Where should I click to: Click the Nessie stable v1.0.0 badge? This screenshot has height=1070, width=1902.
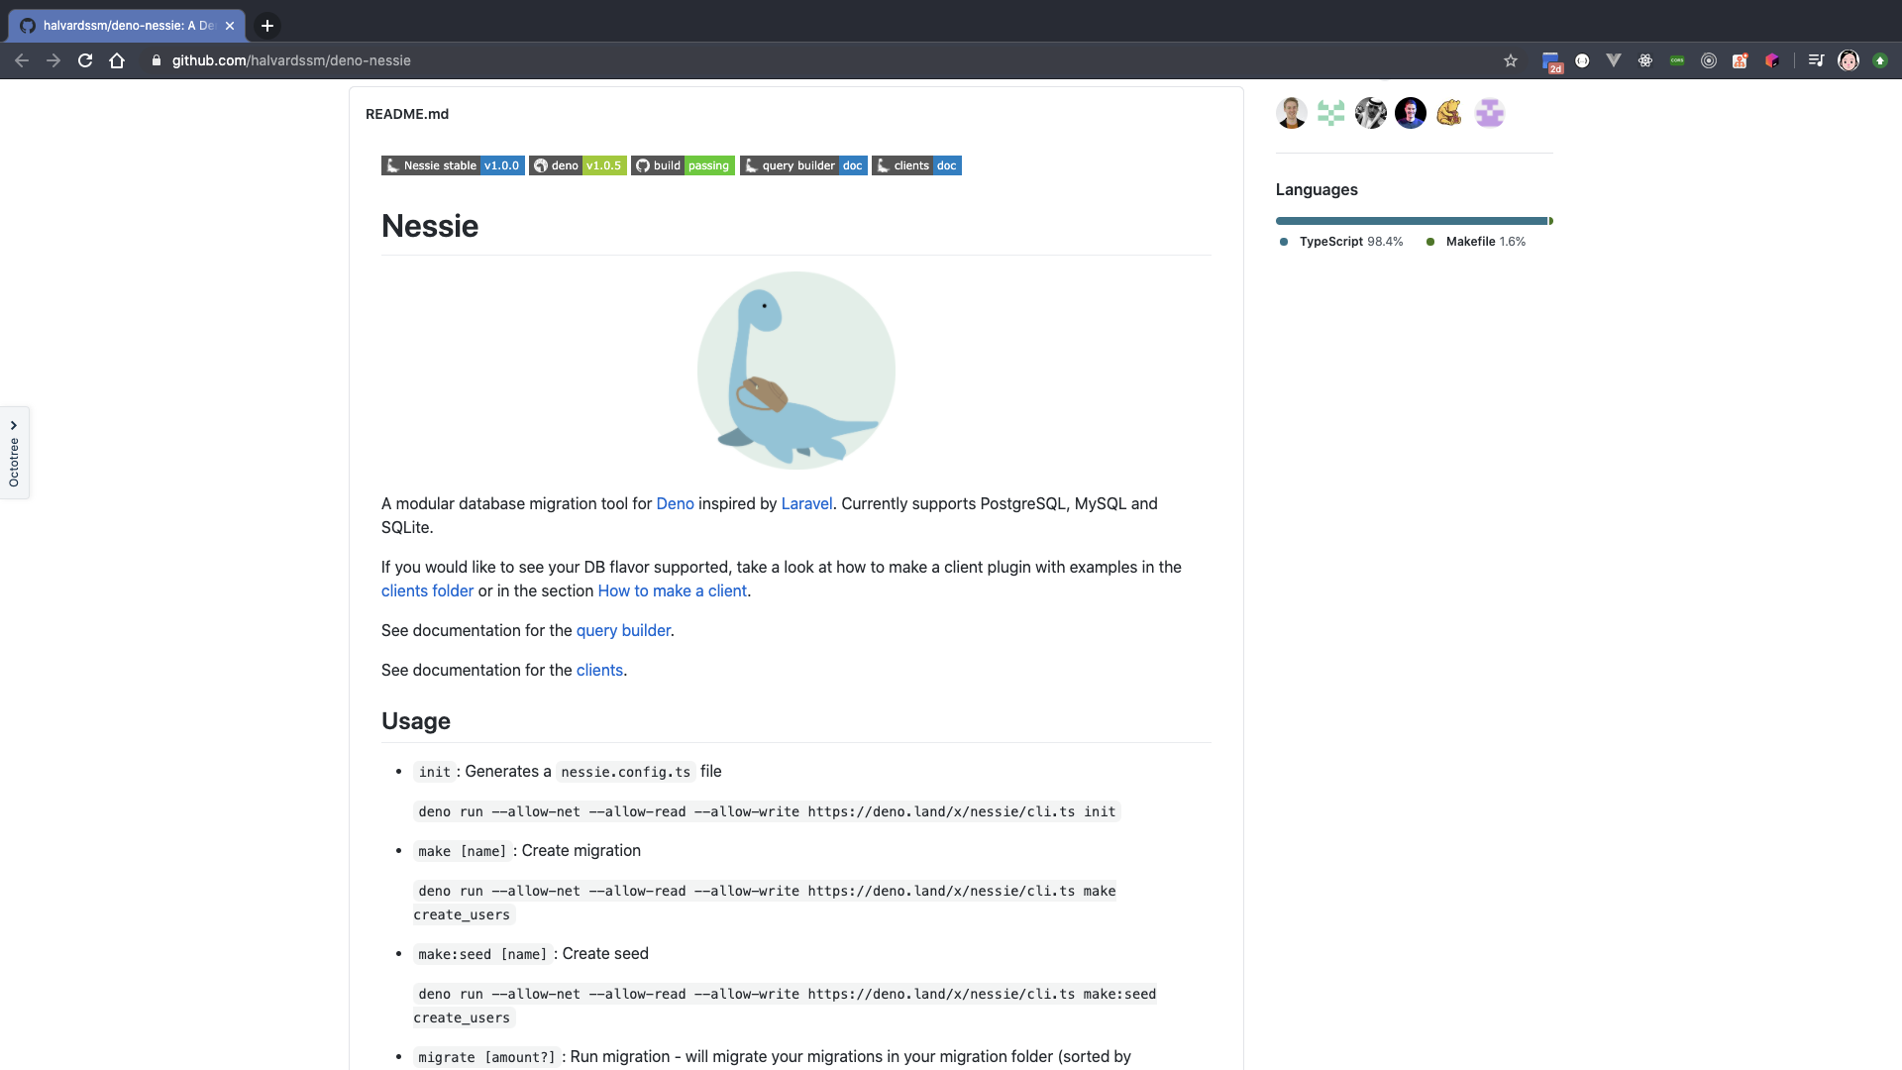pyautogui.click(x=452, y=165)
